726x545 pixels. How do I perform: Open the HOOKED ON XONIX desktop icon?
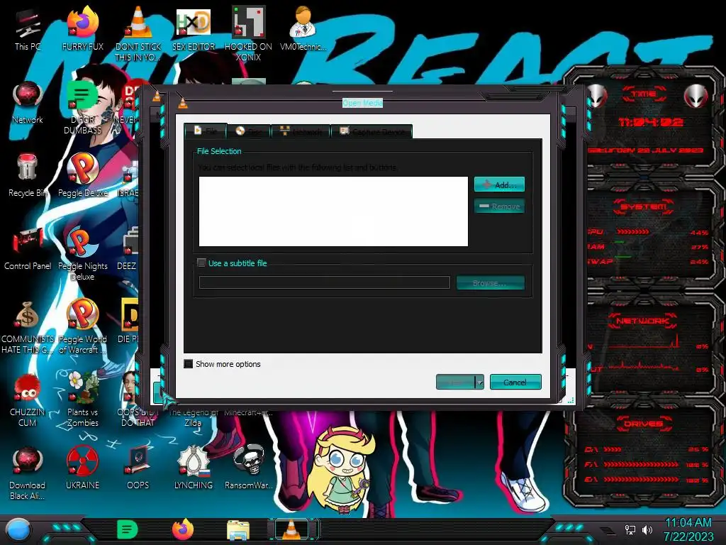pos(248,33)
